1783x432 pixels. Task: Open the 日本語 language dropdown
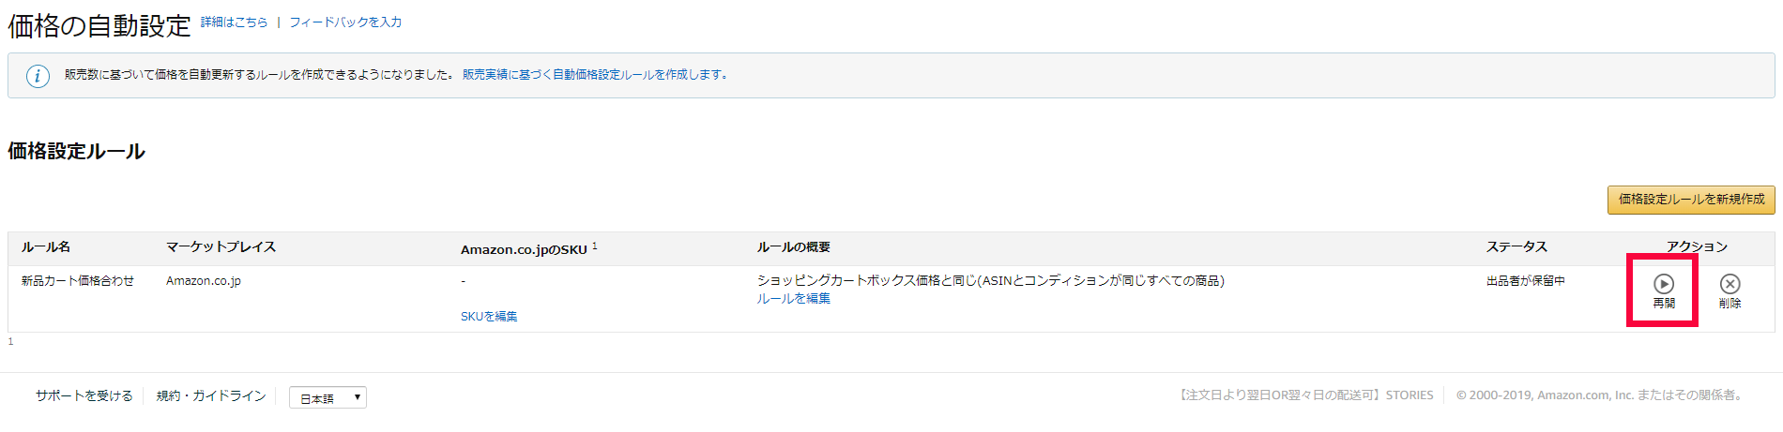tap(328, 398)
